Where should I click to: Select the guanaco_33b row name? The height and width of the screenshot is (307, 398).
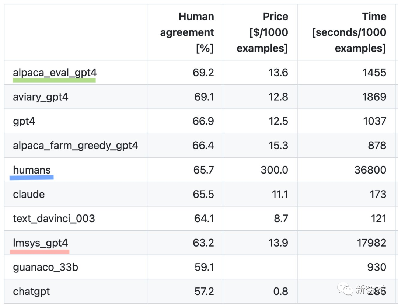[x=45, y=267]
